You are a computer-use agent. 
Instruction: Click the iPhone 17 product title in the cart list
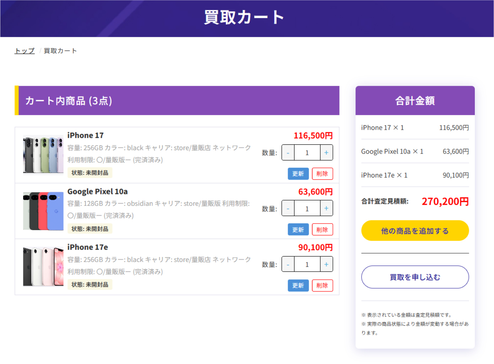(86, 135)
